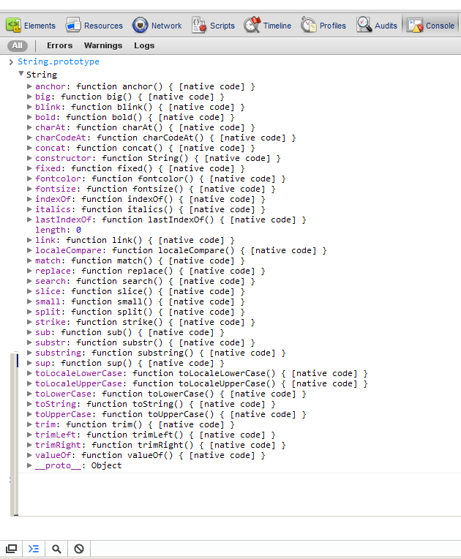461x559 pixels.
Task: Expand the localeCompare function entry
Action: (29, 250)
